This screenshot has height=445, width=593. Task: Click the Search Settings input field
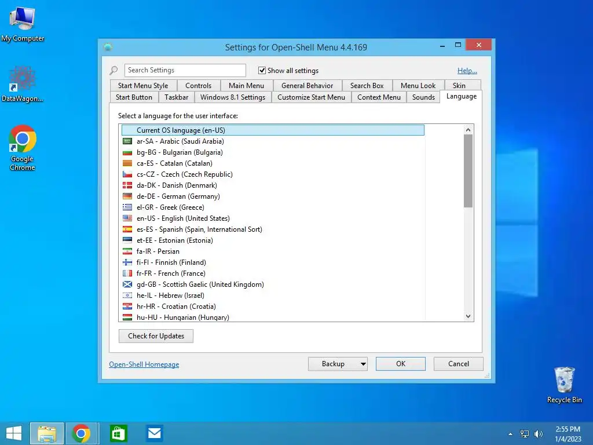click(x=185, y=70)
